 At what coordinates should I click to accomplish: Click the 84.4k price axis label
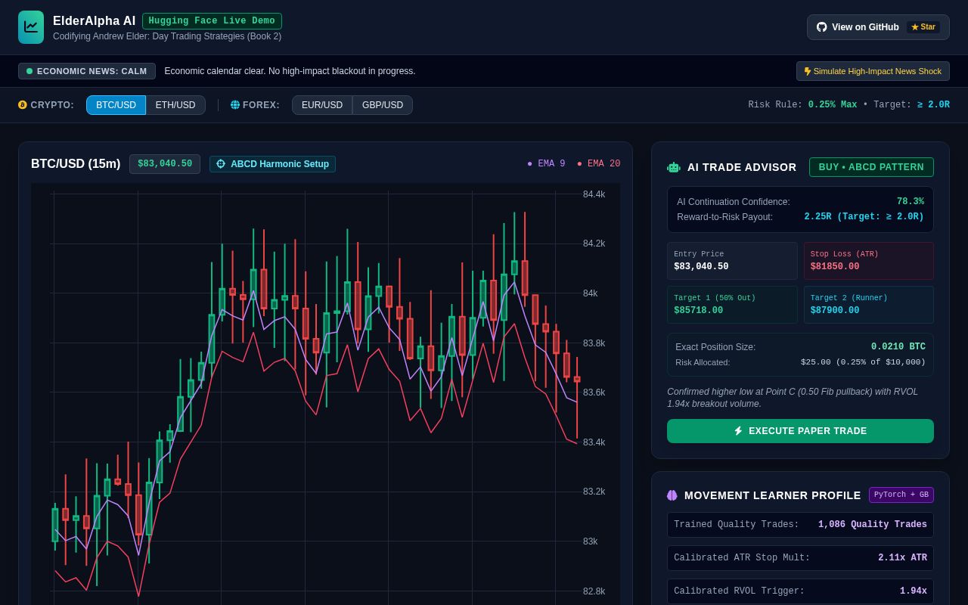pos(594,194)
